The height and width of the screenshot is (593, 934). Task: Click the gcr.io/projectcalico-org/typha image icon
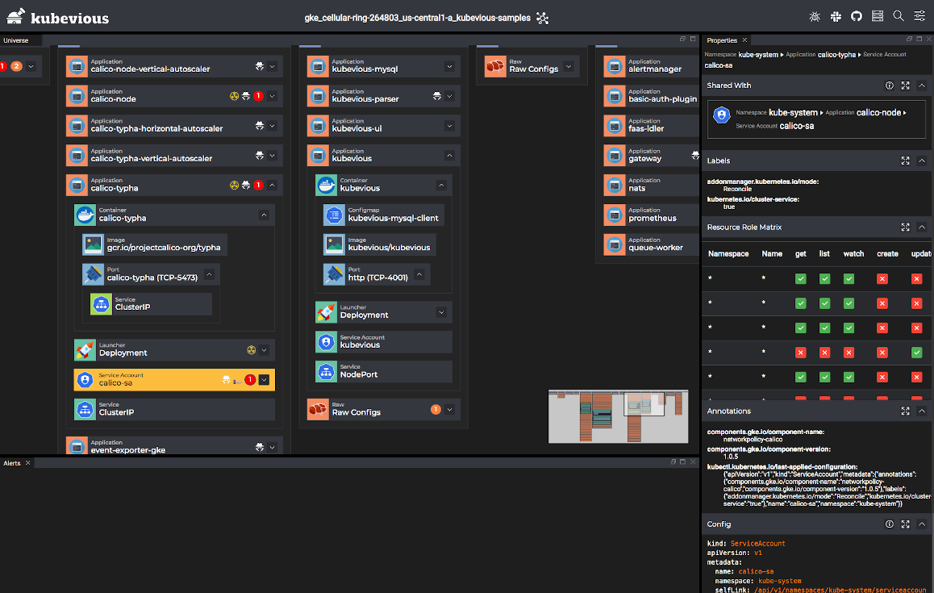click(93, 244)
